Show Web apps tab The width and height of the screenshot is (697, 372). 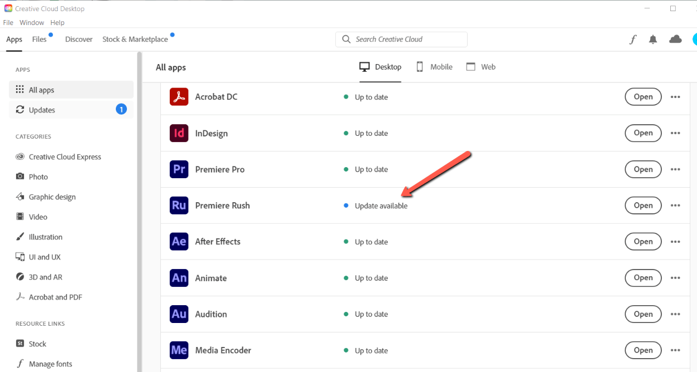(x=481, y=67)
